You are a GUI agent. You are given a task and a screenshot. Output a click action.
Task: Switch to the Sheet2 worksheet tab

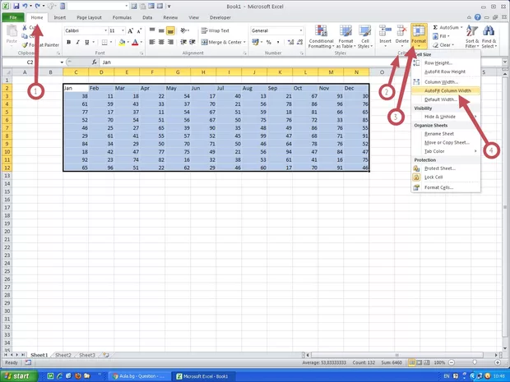pyautogui.click(x=64, y=355)
